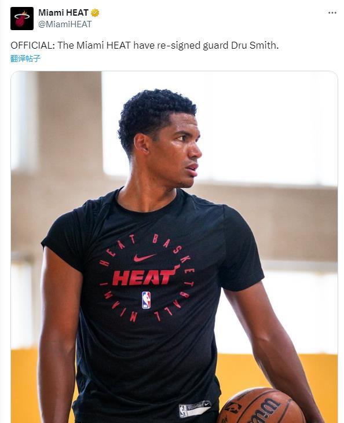Open the three-dot more options menu
Screen dimensions: 344x423
(332, 13)
